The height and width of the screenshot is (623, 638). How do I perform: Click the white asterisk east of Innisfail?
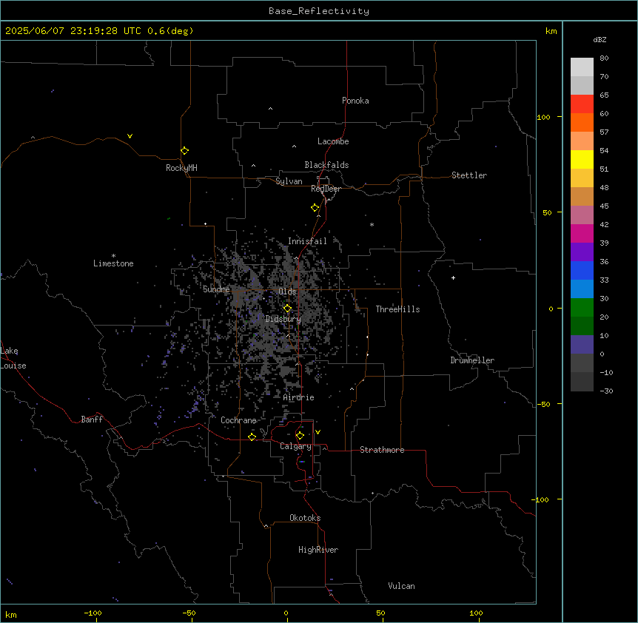pos(372,224)
